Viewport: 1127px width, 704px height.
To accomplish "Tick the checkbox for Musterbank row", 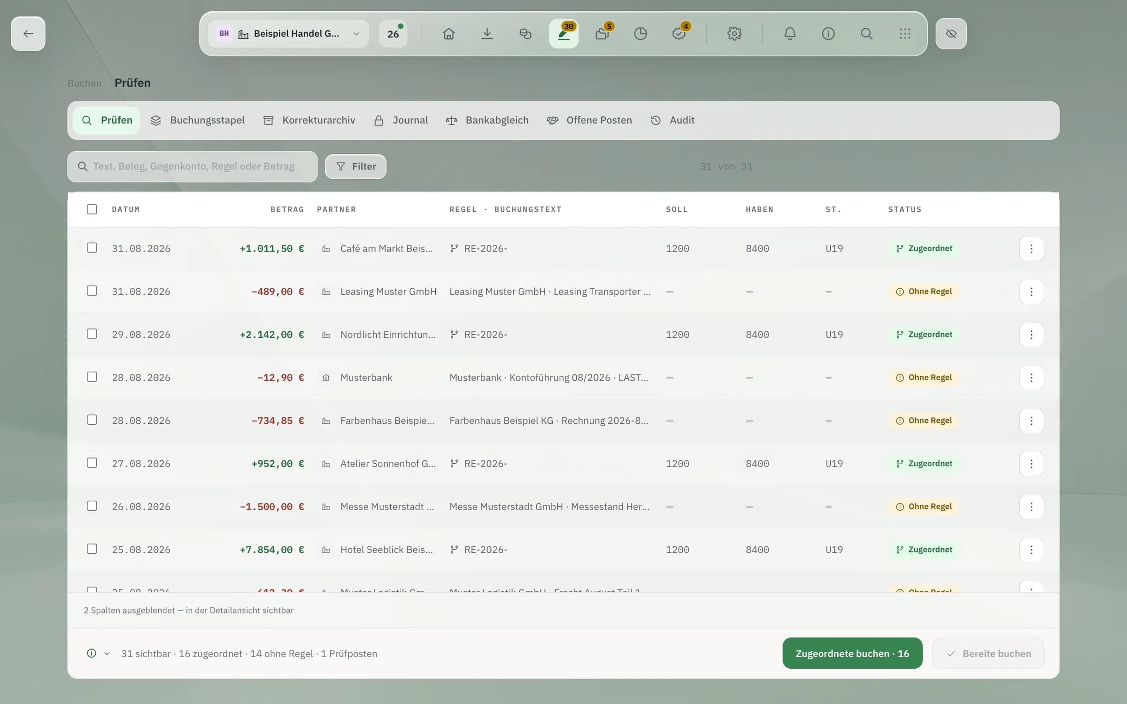I will pyautogui.click(x=92, y=377).
